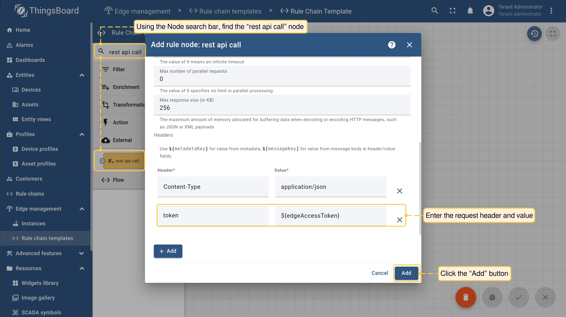Screen dimensions: 566x317
Task: Remove the token header row
Action: pyautogui.click(x=400, y=220)
